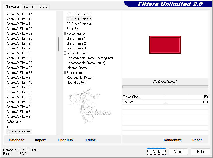Select Andrew's Filters 17
The width and height of the screenshot is (213, 158).
pos(19,14)
